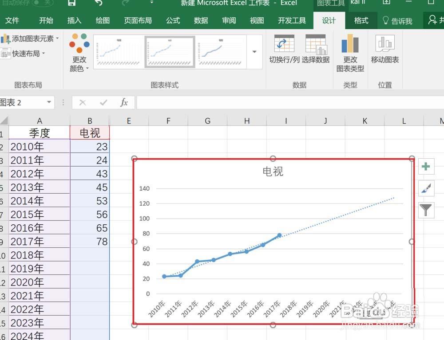Click the Chart Elements plus button
This screenshot has width=444, height=340.
click(x=426, y=167)
